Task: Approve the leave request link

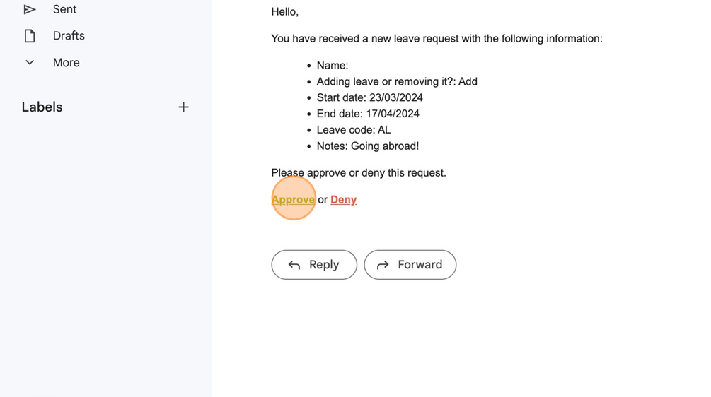Action: click(x=293, y=200)
